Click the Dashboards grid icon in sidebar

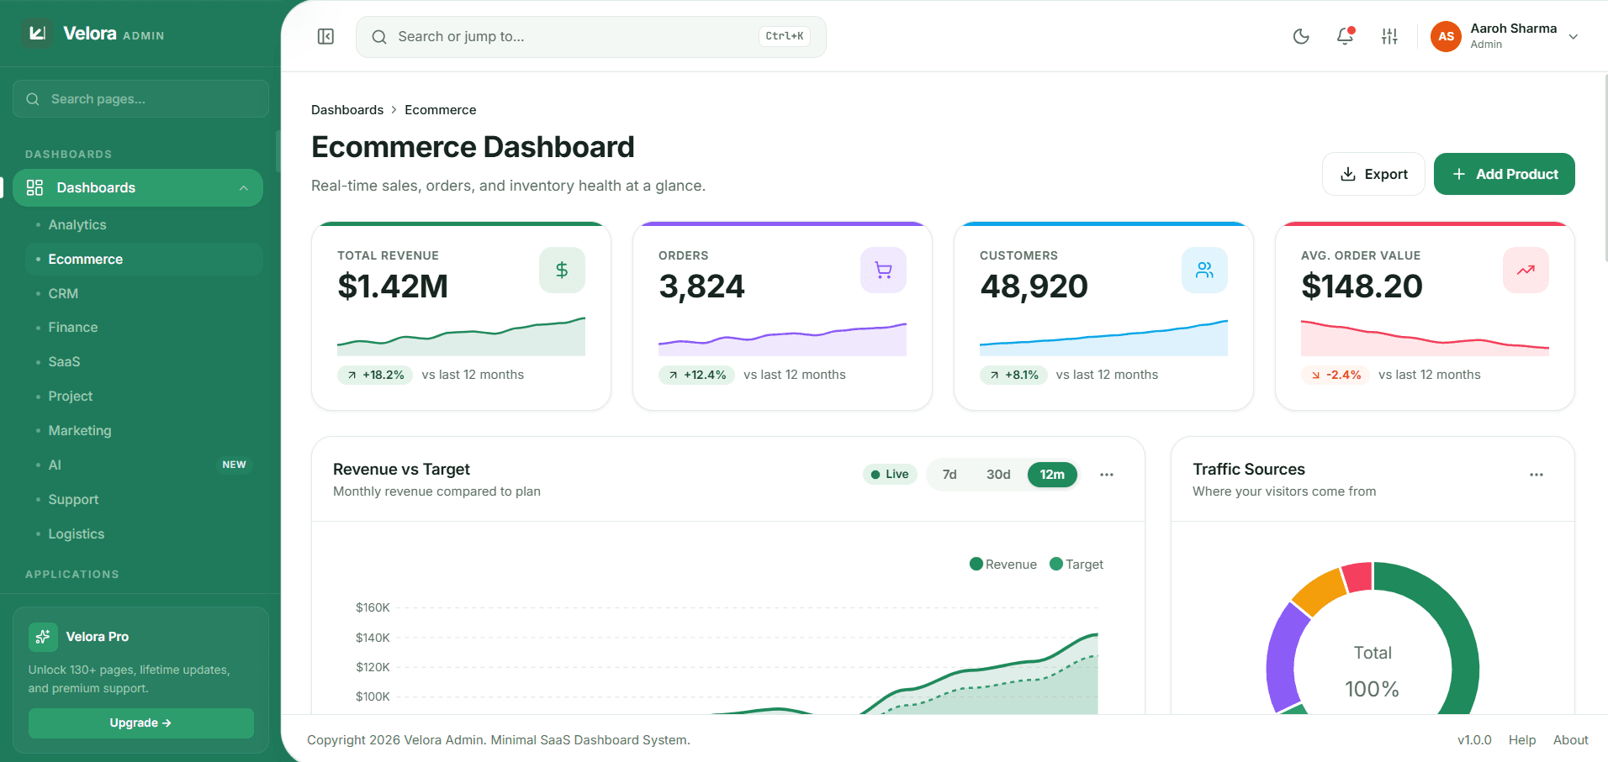click(34, 187)
